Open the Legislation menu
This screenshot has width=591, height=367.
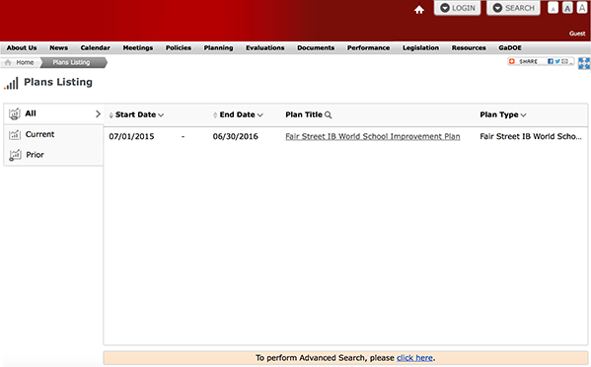tap(420, 48)
